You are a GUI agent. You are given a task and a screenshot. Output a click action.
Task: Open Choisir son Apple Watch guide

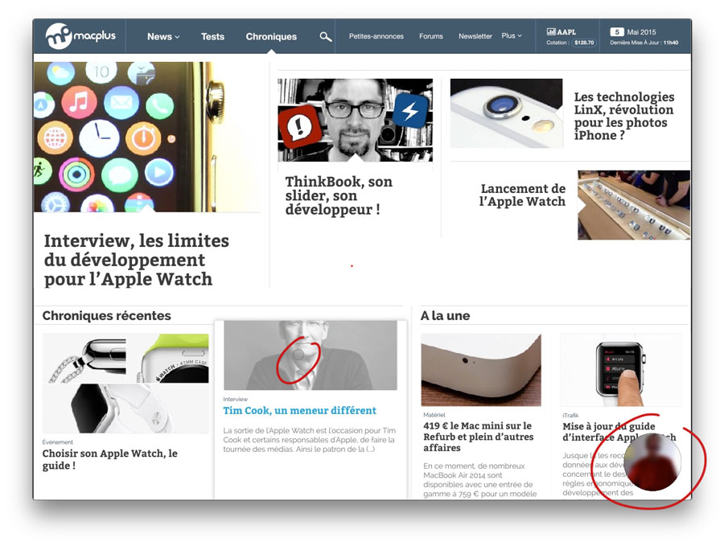110,459
